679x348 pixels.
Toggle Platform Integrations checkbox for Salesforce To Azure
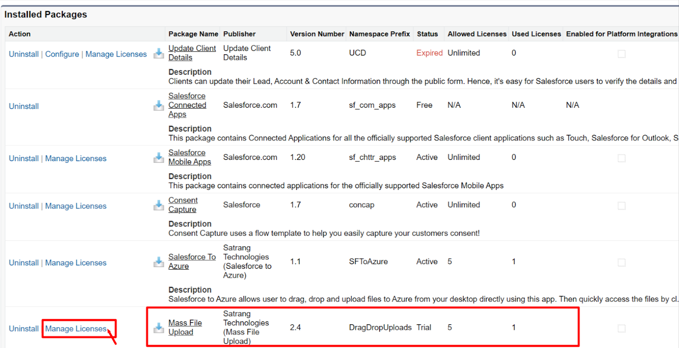622,262
